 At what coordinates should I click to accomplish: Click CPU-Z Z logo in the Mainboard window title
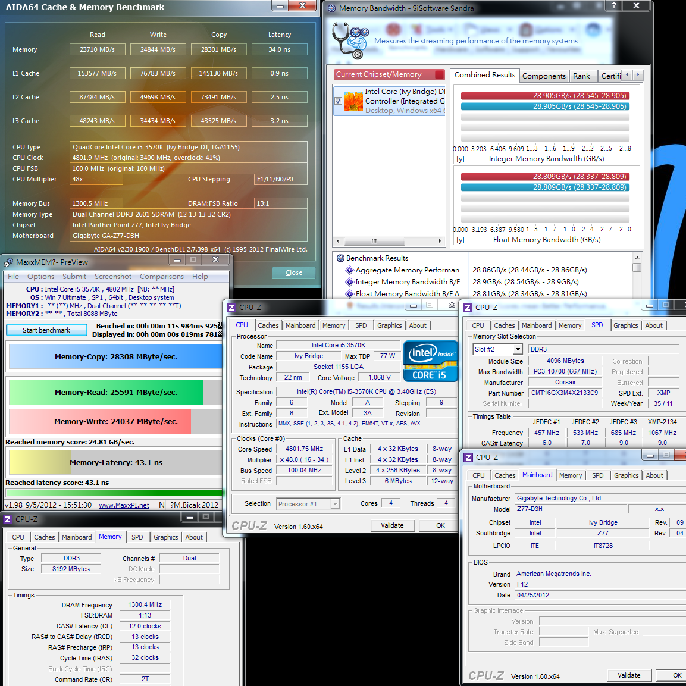tap(468, 457)
